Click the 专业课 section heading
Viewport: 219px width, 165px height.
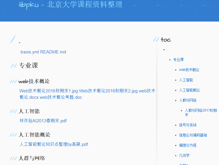click(x=28, y=65)
